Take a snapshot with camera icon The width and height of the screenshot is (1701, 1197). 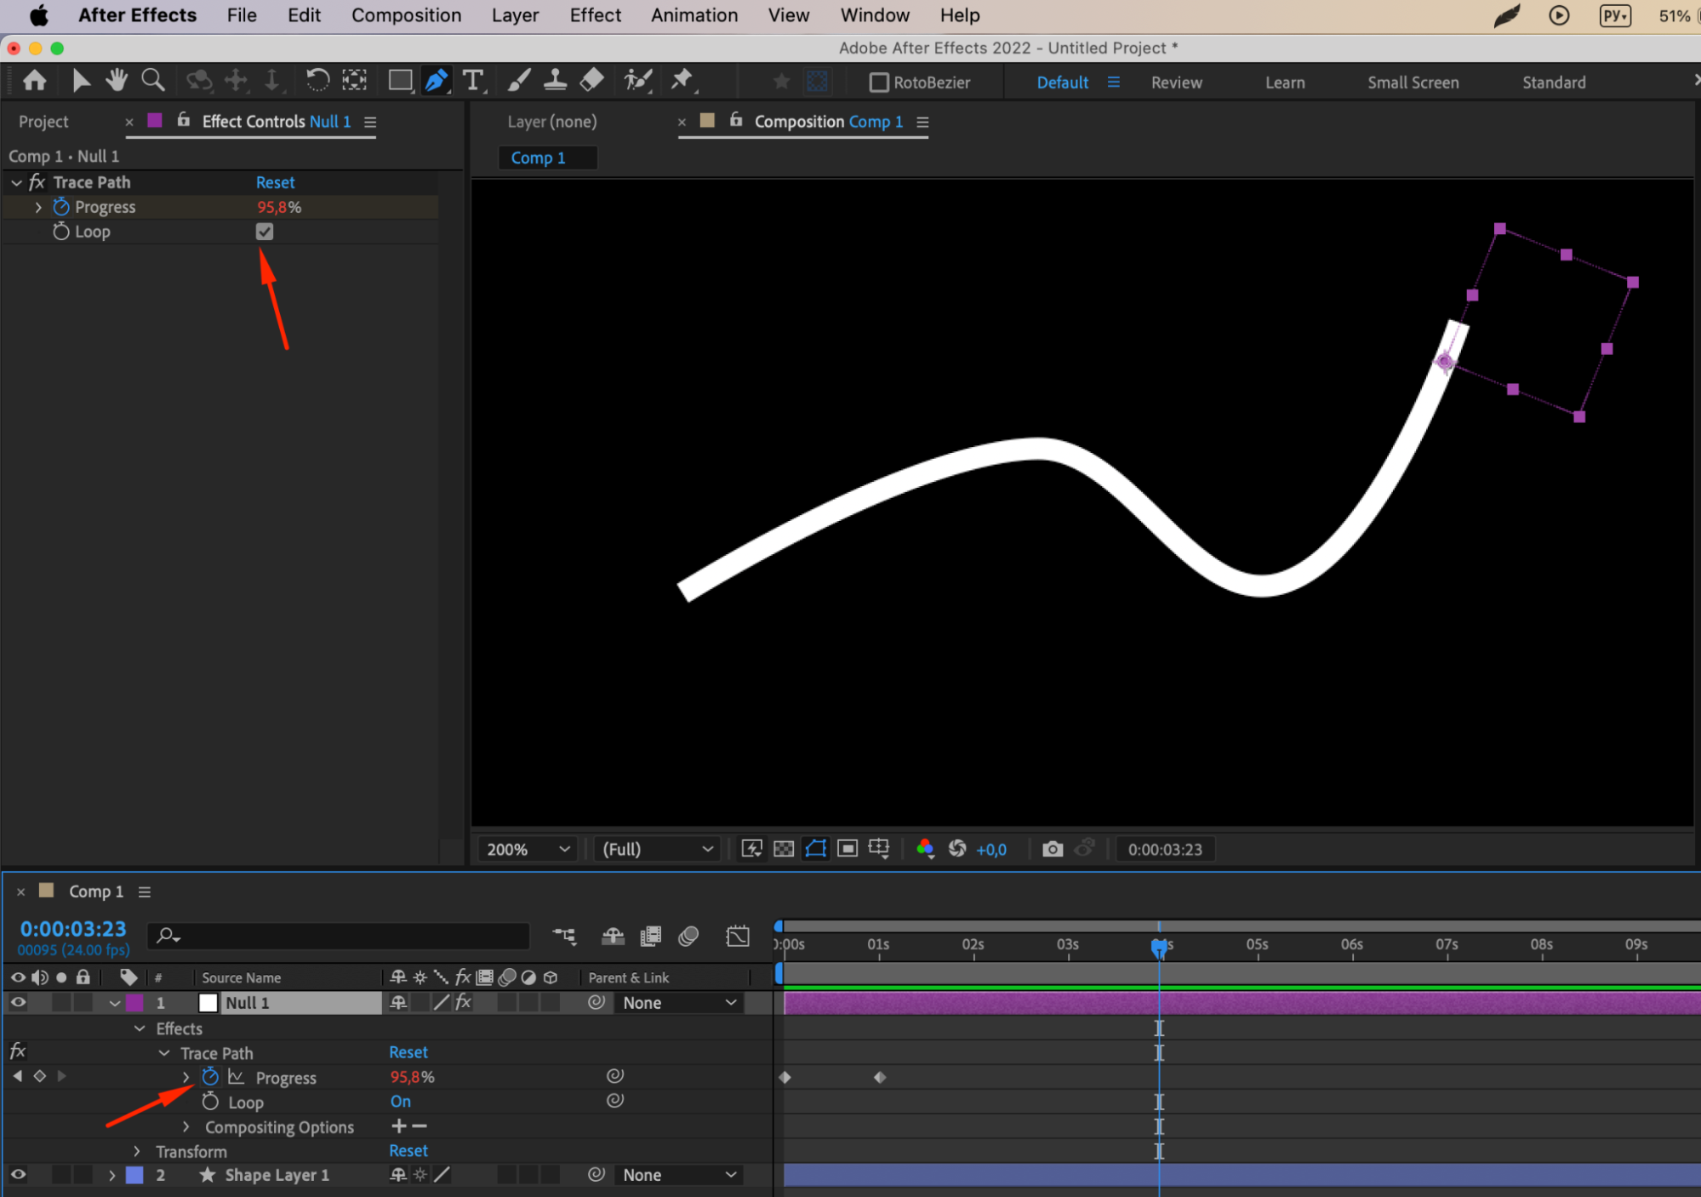[x=1053, y=849]
